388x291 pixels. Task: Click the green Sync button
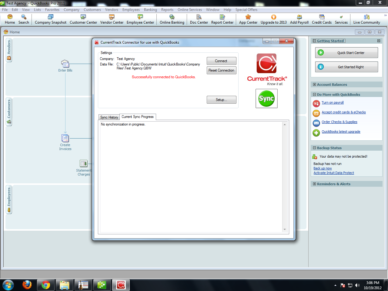click(x=266, y=99)
